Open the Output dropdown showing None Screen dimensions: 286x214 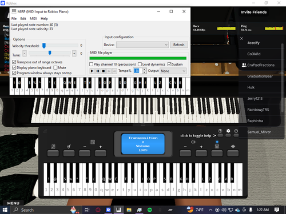coord(173,71)
